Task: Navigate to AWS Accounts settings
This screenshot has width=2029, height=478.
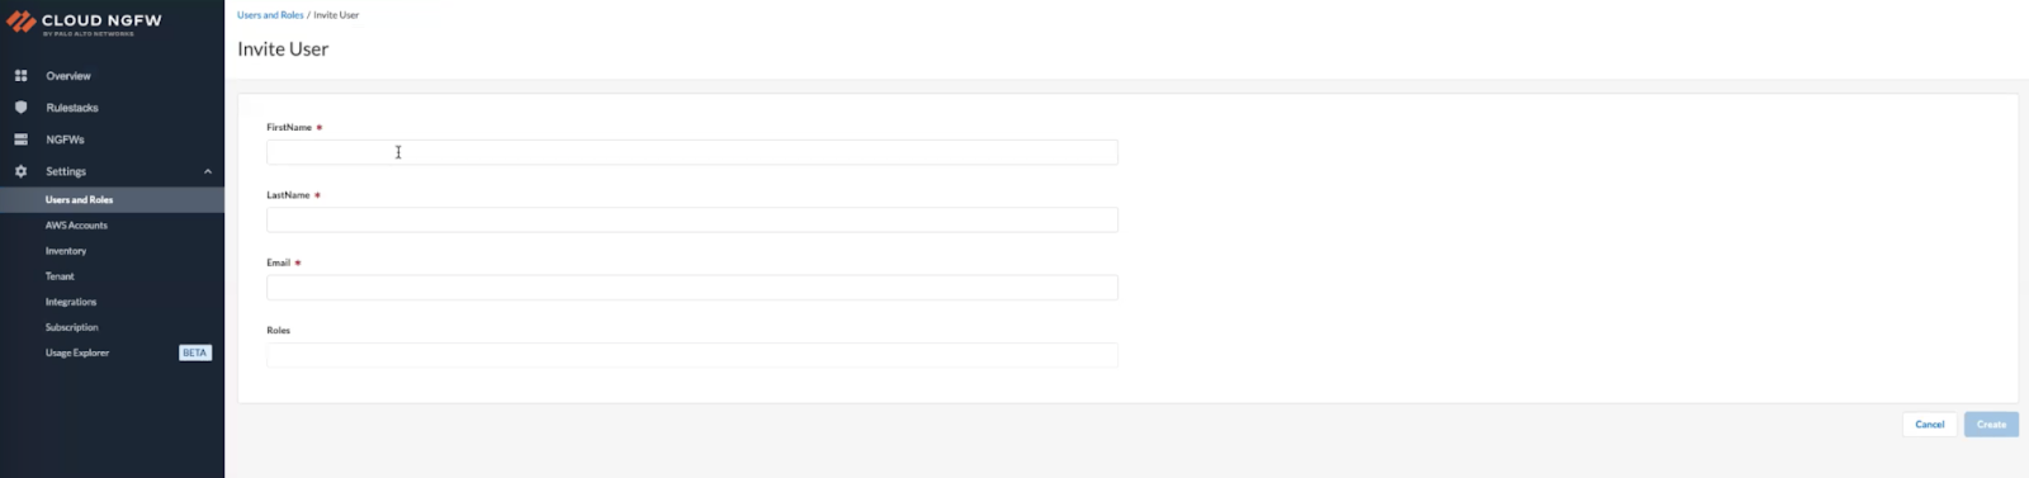Action: coord(76,224)
